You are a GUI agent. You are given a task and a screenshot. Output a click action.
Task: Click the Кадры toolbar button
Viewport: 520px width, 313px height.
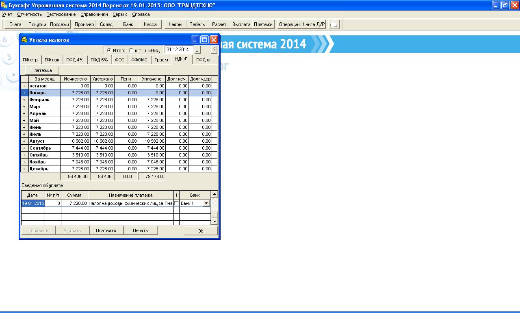tap(175, 24)
